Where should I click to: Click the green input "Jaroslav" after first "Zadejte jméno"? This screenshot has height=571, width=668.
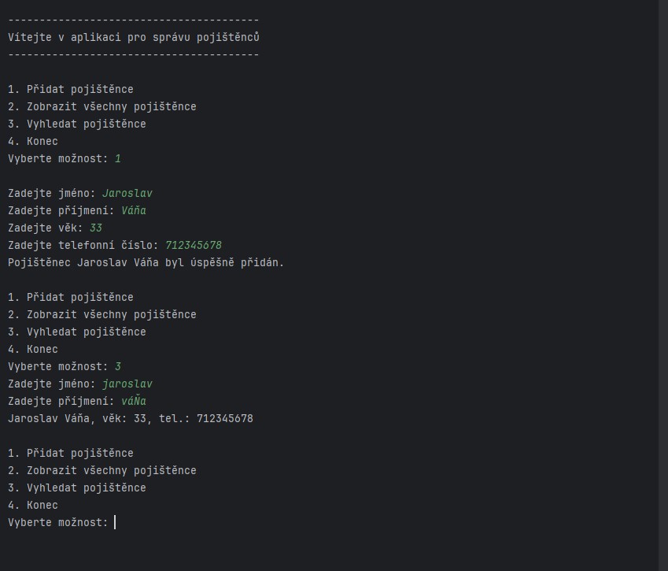click(127, 193)
